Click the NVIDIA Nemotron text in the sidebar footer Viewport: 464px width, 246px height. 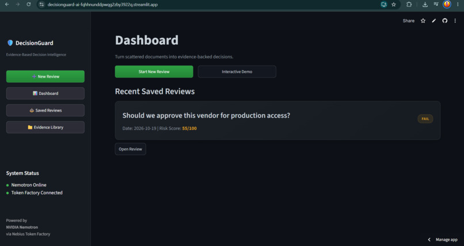click(22, 227)
